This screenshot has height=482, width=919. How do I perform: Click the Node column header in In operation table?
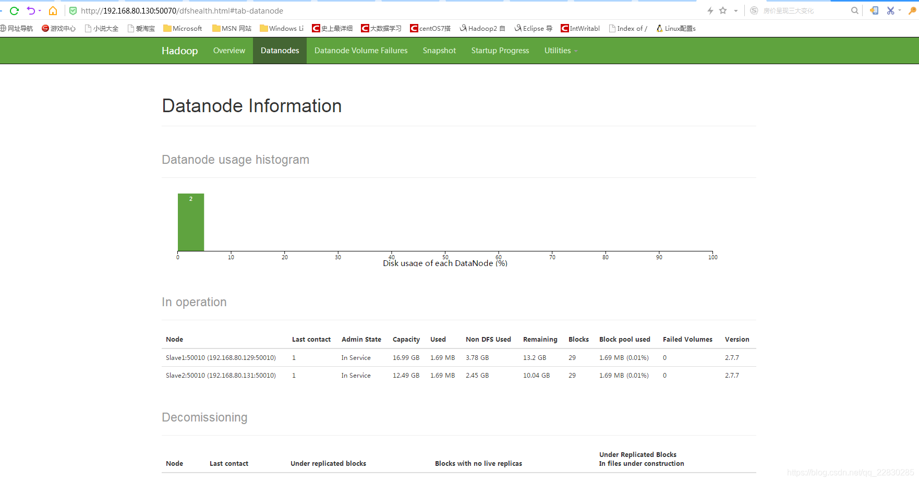[174, 339]
